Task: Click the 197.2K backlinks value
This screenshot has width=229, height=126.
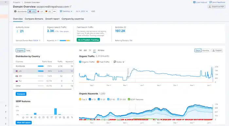Action: tap(120, 31)
